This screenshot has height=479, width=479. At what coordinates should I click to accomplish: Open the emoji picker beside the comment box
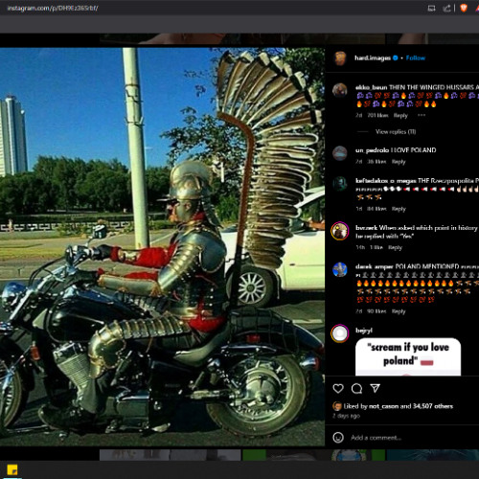point(338,437)
